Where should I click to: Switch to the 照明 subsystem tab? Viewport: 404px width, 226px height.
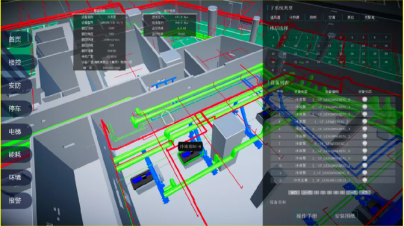(x=313, y=17)
